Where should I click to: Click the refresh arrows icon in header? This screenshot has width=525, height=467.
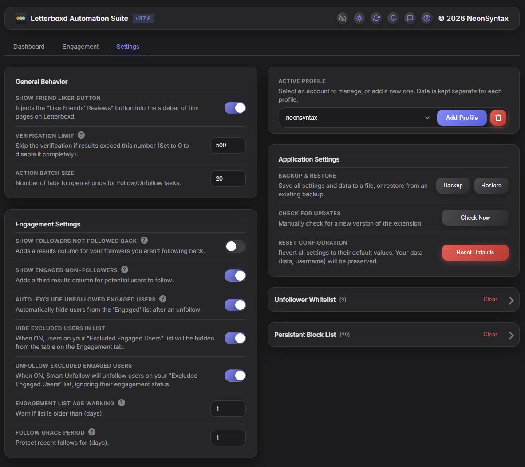[376, 18]
